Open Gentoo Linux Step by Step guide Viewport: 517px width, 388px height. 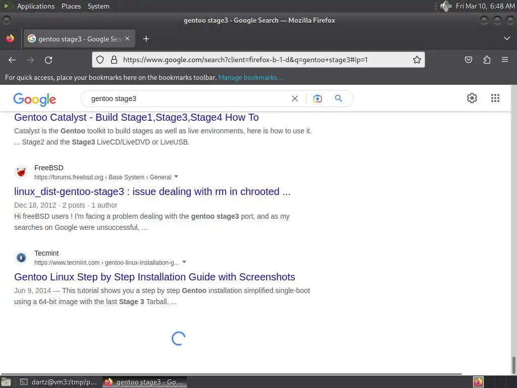(154, 277)
